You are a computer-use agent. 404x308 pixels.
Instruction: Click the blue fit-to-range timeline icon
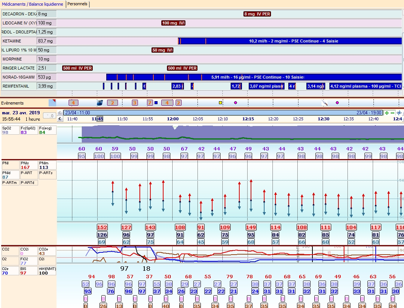[x=399, y=113]
